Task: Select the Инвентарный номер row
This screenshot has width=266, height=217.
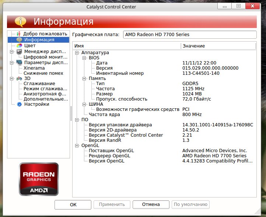Action: pos(164,73)
